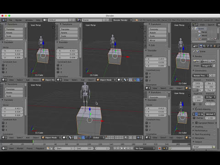The height and width of the screenshot is (165, 220).
Task: Click the green current frame marker in timeline
Action: tap(33, 142)
